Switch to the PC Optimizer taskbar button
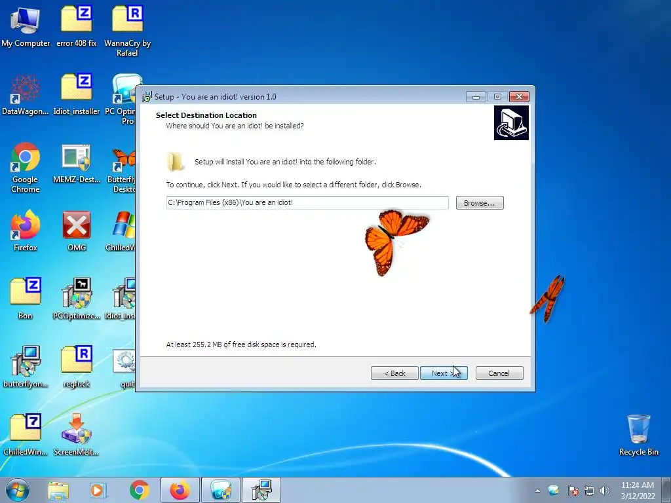This screenshot has height=503, width=671. pos(221,490)
